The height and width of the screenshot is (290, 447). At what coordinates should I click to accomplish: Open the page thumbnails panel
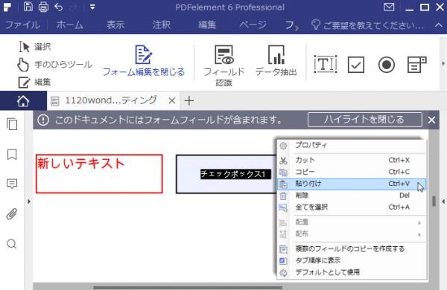(x=12, y=124)
